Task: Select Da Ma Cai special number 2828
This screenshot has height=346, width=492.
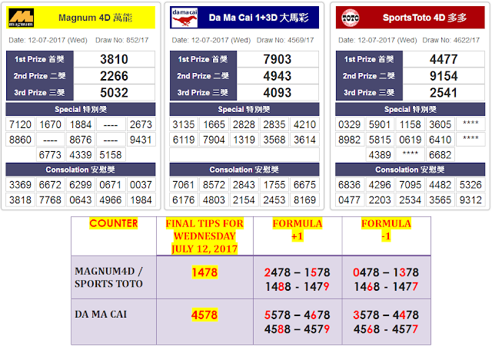Action: click(244, 124)
